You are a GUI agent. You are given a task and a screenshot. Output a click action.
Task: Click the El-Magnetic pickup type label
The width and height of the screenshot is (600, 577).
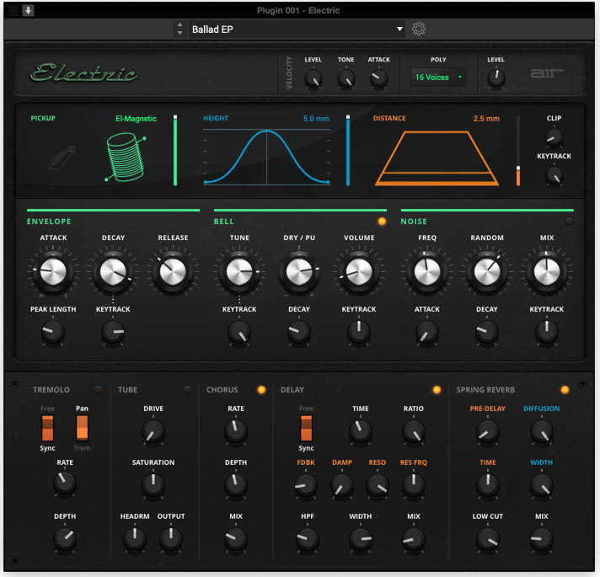click(136, 119)
